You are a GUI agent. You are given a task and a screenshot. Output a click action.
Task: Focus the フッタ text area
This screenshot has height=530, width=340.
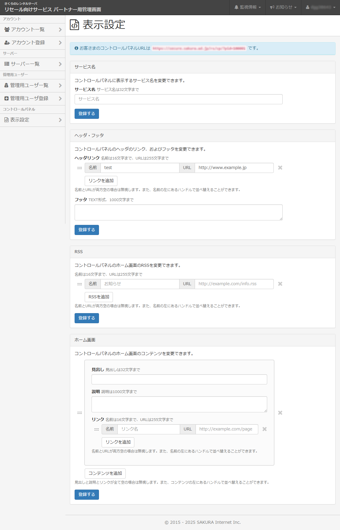pos(178,212)
